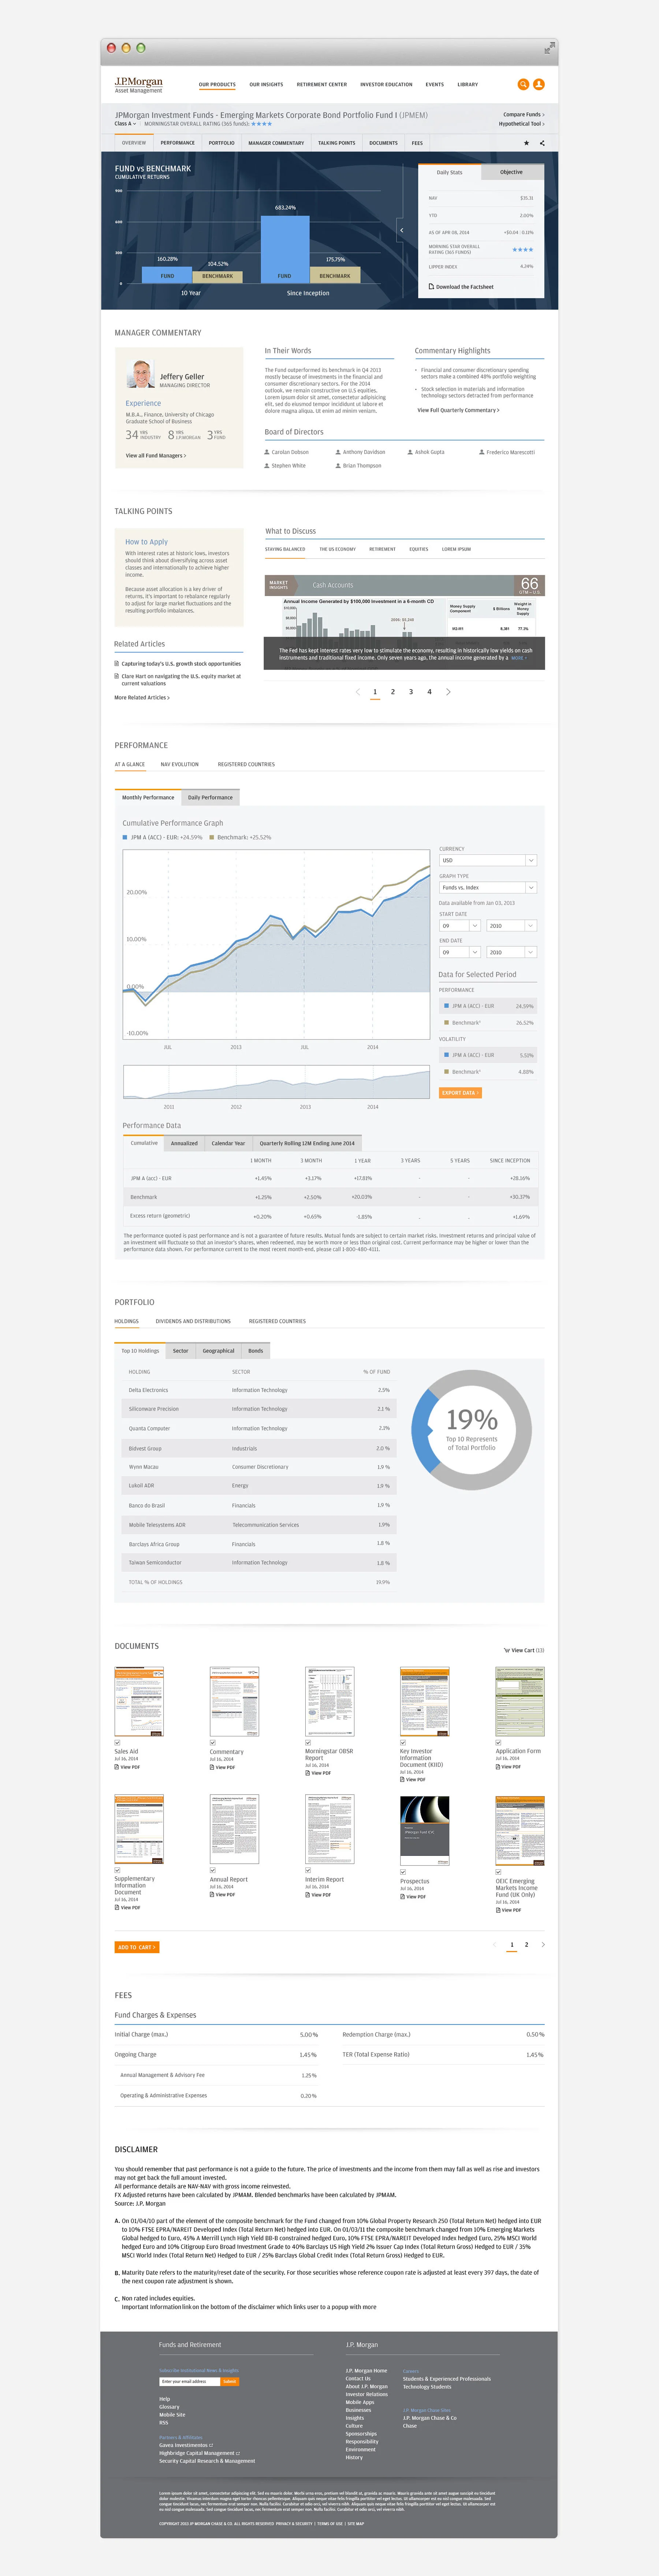The height and width of the screenshot is (2576, 659).
Task: Toggle Key Investor Information Document checkbox
Action: (x=403, y=1743)
